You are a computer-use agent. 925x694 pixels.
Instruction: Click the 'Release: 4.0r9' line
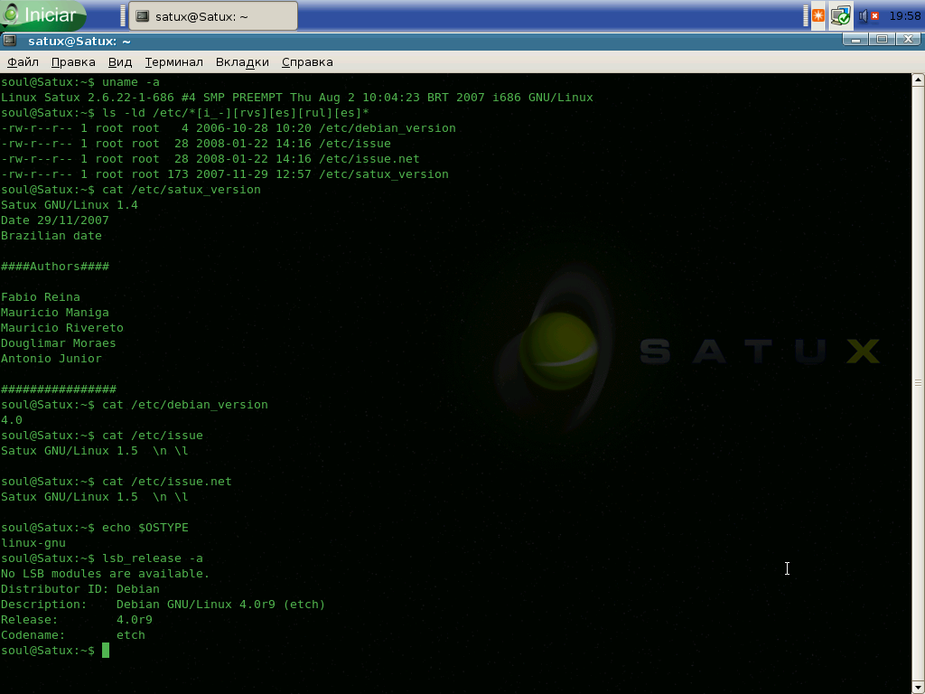click(x=77, y=619)
